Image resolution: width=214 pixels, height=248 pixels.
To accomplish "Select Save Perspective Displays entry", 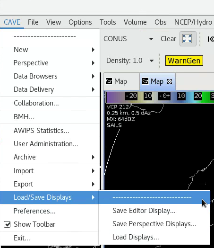I will pos(154,224).
